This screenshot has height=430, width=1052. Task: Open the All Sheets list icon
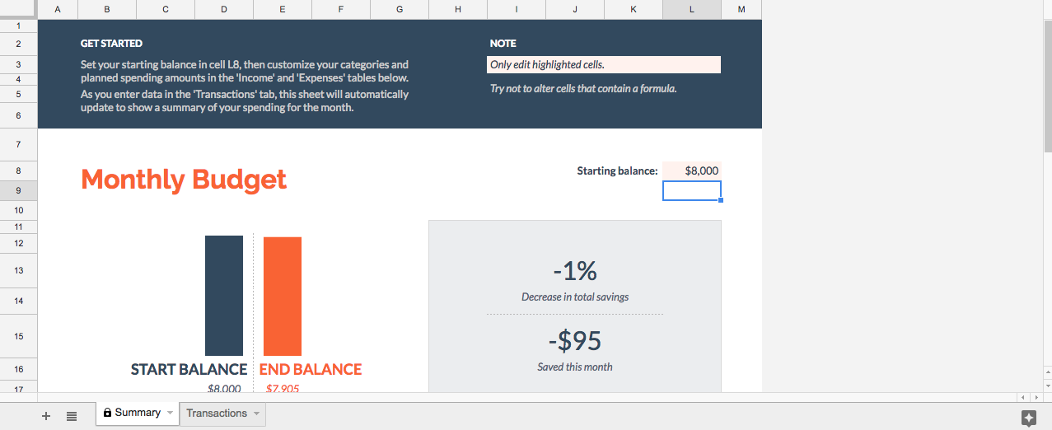click(x=72, y=416)
